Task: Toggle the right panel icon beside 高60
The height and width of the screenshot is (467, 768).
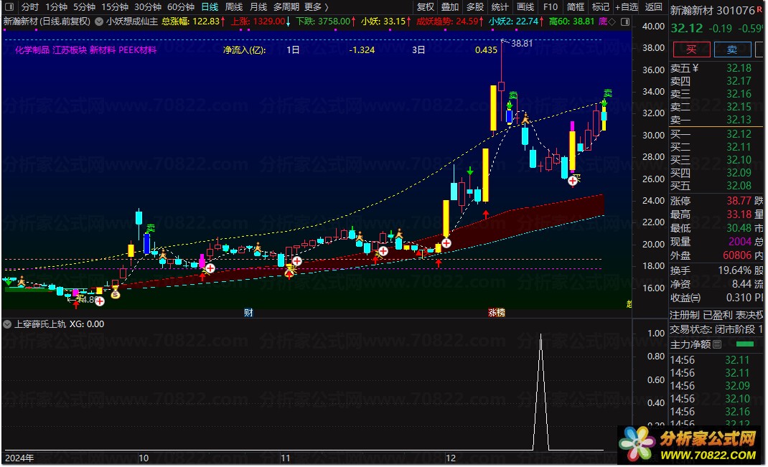Action: pyautogui.click(x=625, y=22)
